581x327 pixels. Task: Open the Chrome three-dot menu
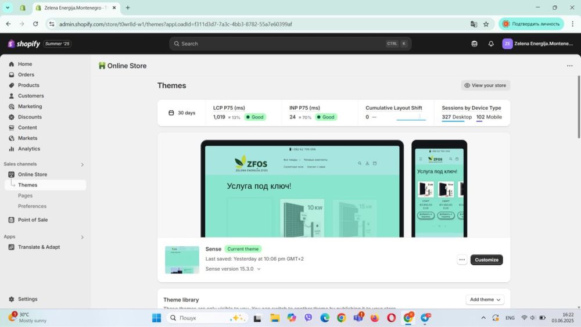(x=572, y=24)
